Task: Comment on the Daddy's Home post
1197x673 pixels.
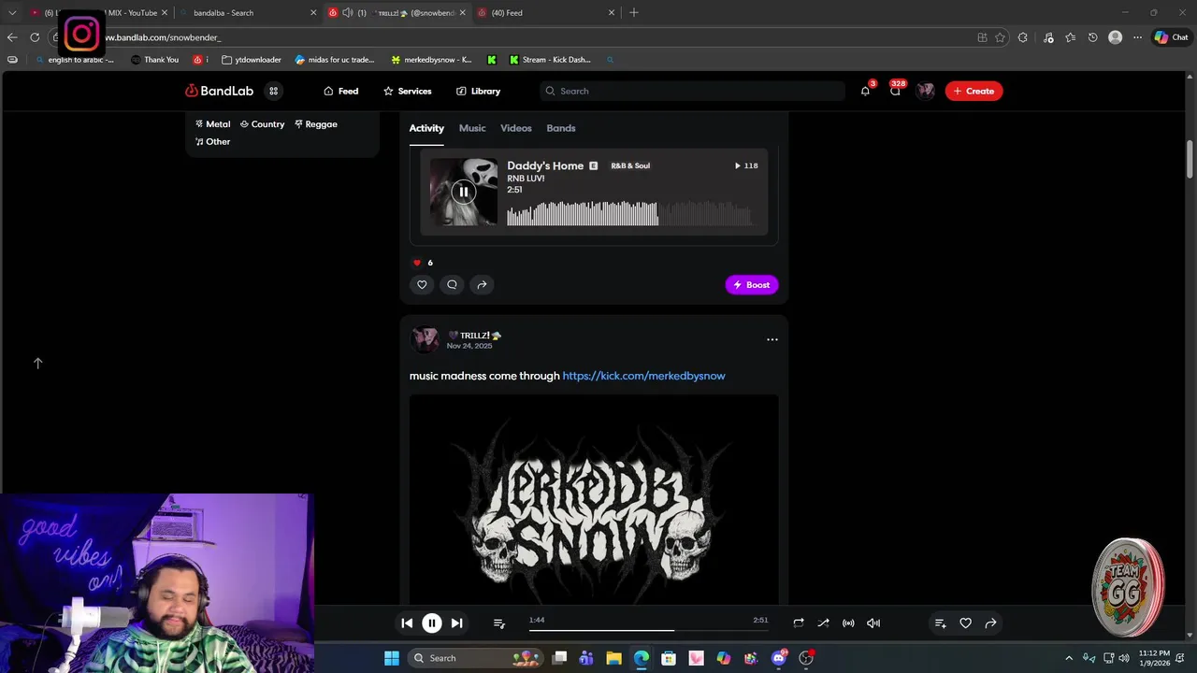Action: coord(452,284)
